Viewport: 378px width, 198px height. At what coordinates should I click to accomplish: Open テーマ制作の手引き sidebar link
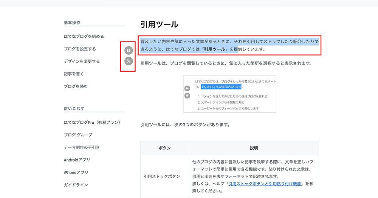click(82, 147)
